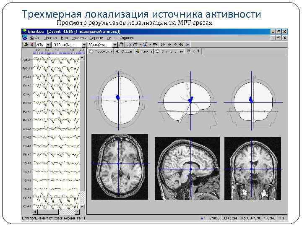Open the Вид menu
This screenshot has width=302, height=227.
tap(64, 38)
